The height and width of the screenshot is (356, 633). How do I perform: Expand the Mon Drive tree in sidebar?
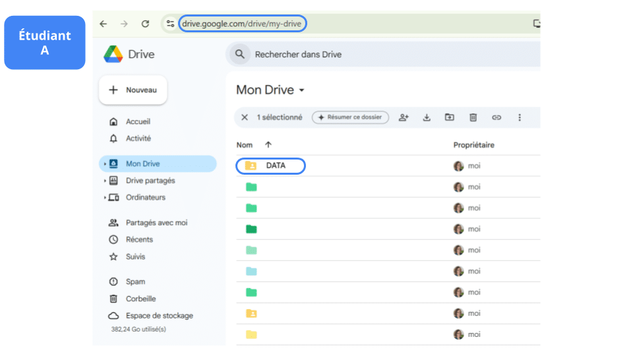click(105, 164)
